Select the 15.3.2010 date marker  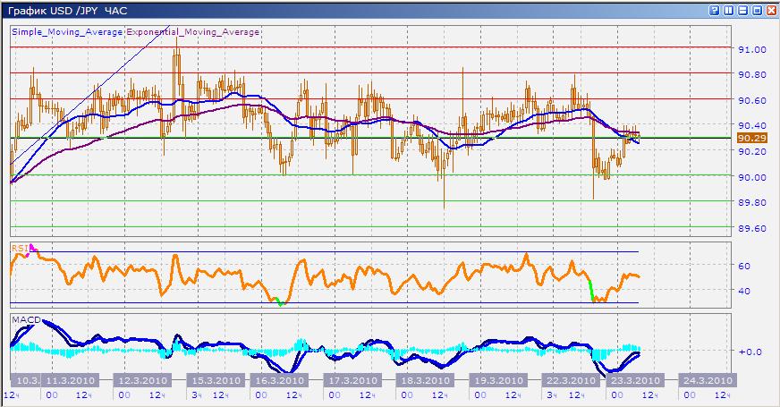tap(216, 381)
